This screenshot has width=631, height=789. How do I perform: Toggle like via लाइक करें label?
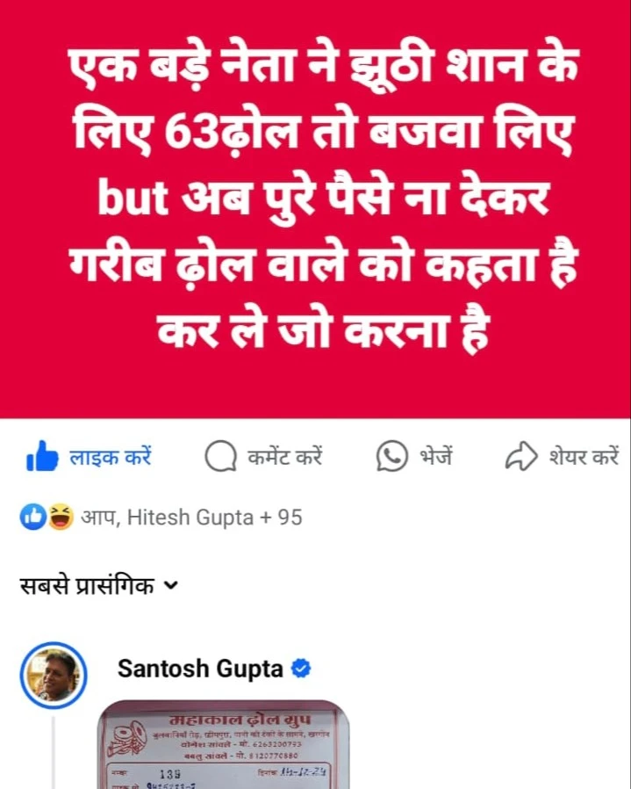coord(110,457)
